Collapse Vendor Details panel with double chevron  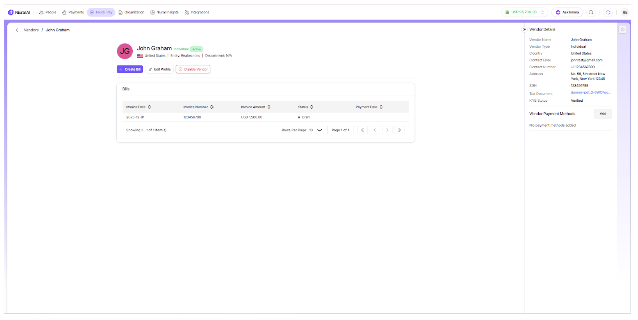point(525,30)
